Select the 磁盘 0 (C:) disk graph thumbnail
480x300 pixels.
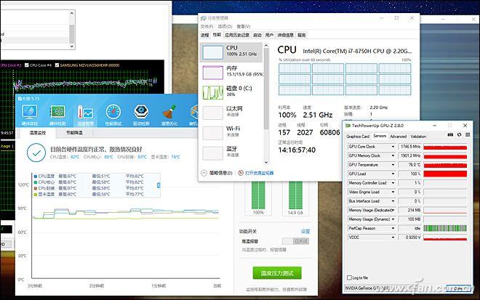coord(213,93)
